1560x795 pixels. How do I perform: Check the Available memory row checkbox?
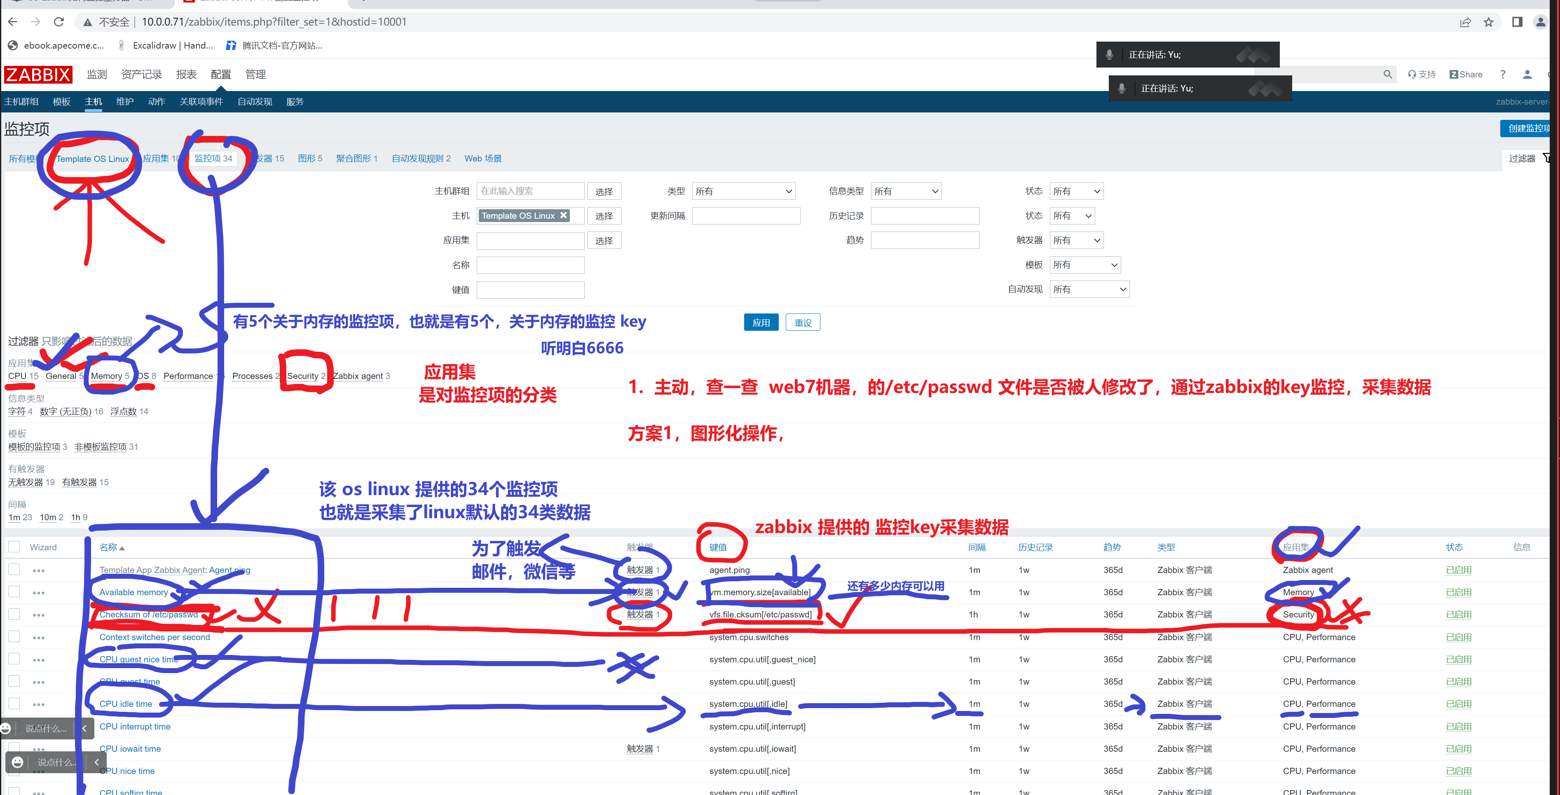click(x=14, y=592)
